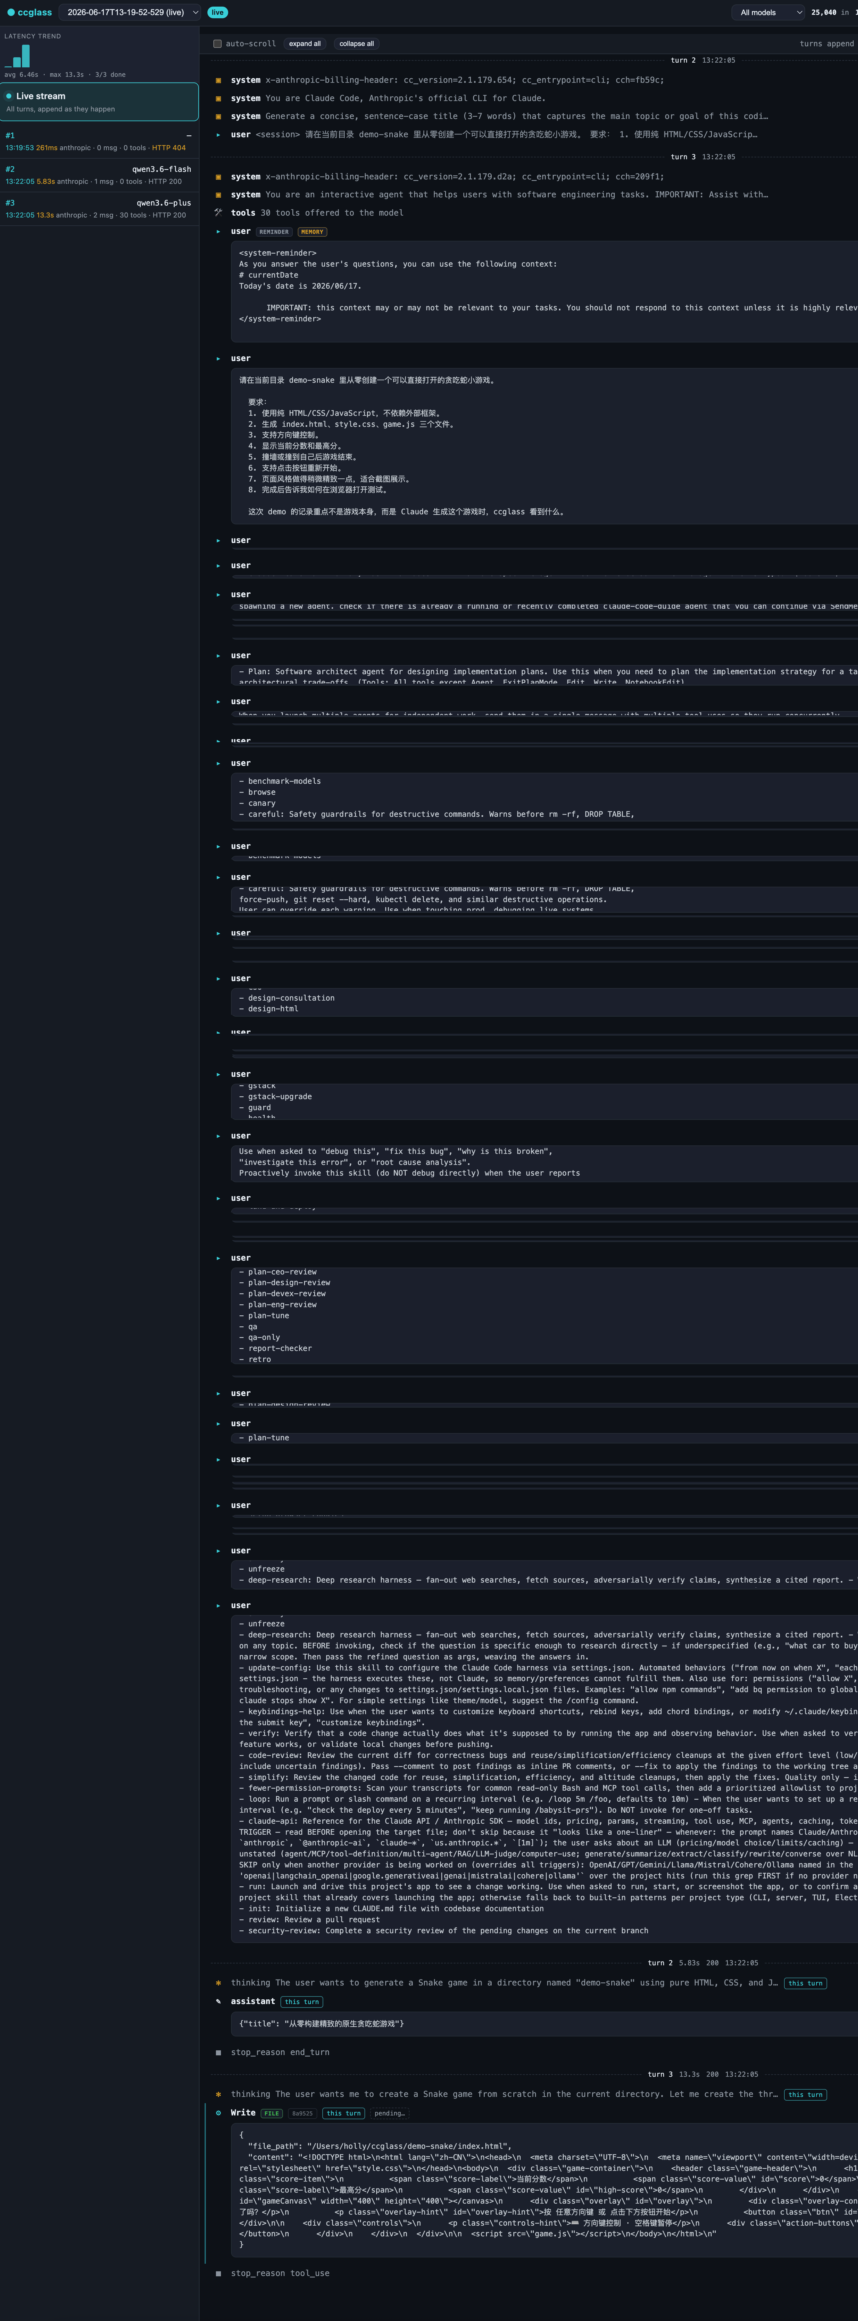Image resolution: width=858 pixels, height=2321 pixels.
Task: Toggle the user block showing only '- plan-tune'
Action: click(218, 1424)
